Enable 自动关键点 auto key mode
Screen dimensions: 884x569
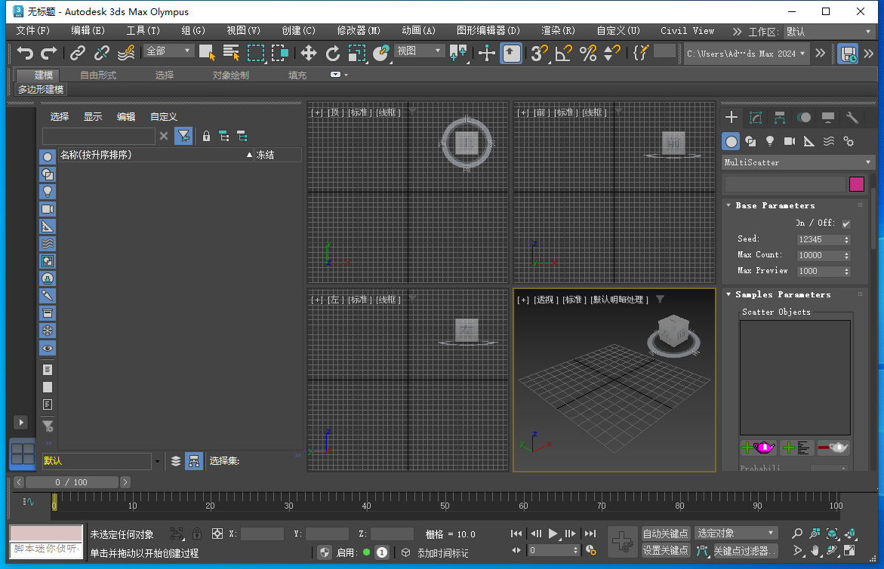pos(665,533)
